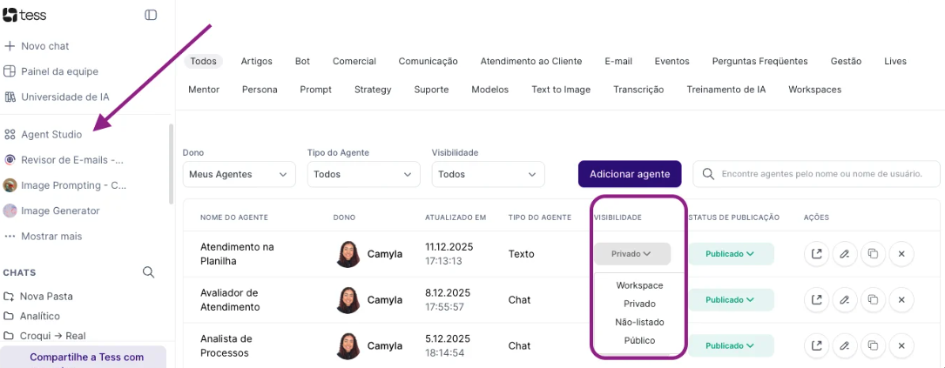Image resolution: width=945 pixels, height=368 pixels.
Task: Click Adicionar agente button
Action: click(x=630, y=174)
